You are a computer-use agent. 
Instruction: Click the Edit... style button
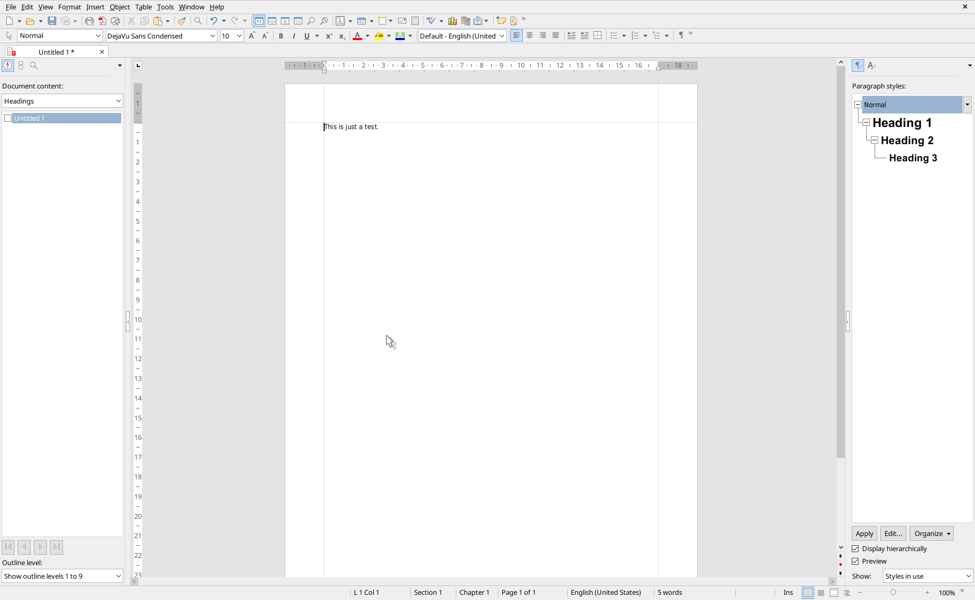(x=893, y=534)
